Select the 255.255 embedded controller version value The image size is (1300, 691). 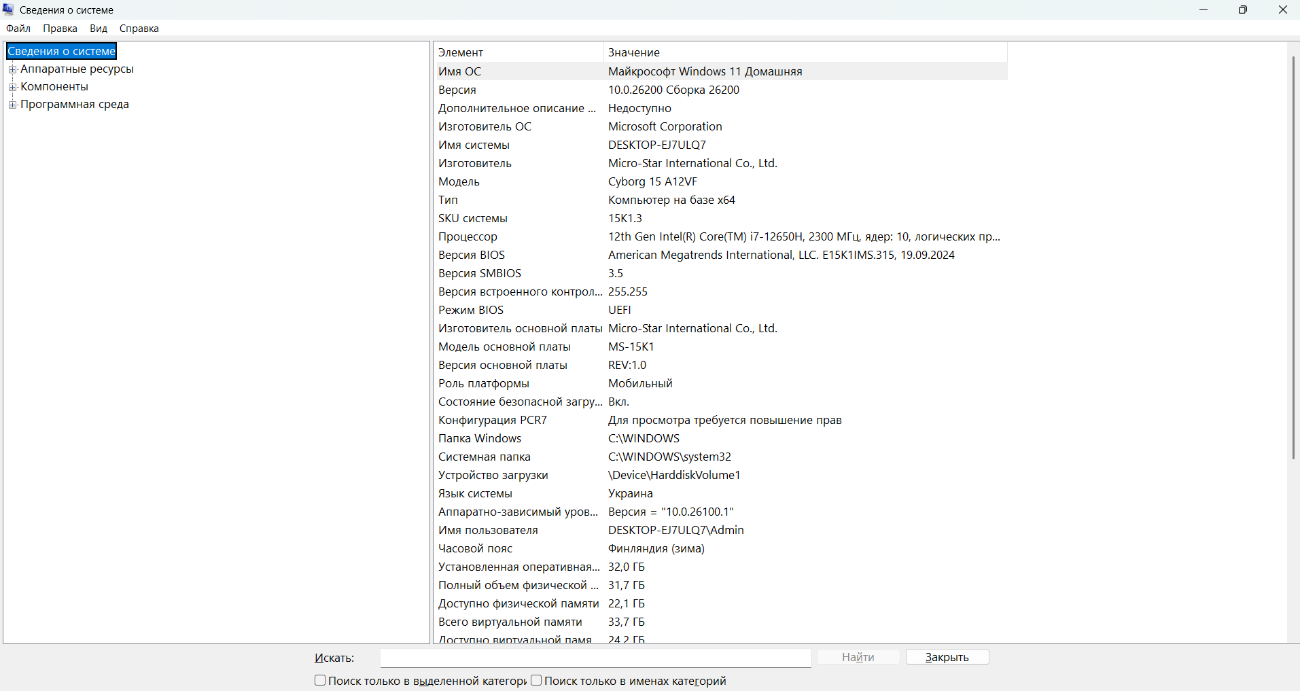[628, 291]
